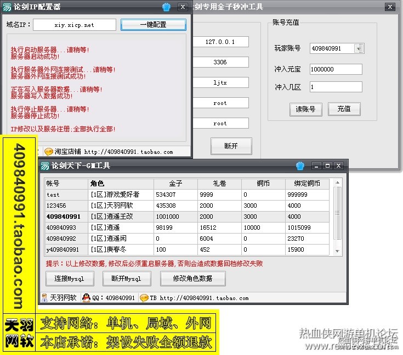Screen dimensions: 403x355
Task: Click the 冲入几区 input field
Action: [336, 87]
